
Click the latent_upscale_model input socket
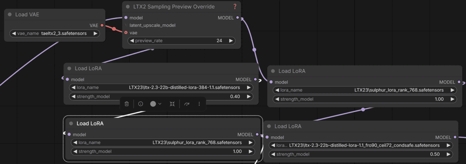tap(126, 25)
